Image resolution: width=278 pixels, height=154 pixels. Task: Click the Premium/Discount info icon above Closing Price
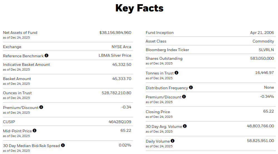coord(184,97)
